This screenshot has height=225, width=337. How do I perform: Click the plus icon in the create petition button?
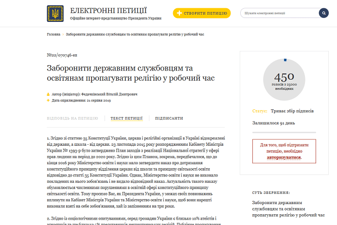coord(179,13)
